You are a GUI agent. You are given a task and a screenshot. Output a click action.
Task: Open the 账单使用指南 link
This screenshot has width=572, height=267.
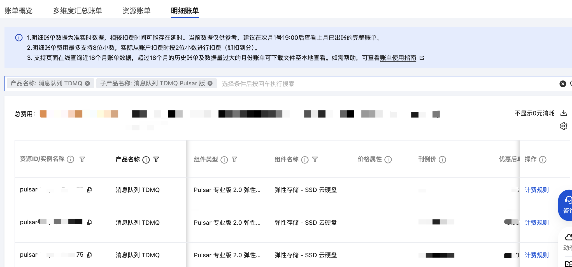[398, 58]
